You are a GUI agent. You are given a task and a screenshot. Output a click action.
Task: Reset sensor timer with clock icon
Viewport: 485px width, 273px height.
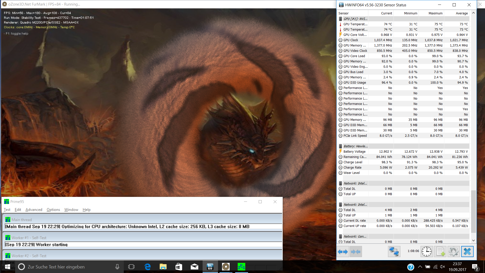pos(427,252)
